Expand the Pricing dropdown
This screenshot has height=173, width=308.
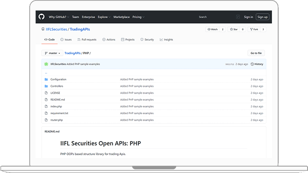(x=138, y=17)
